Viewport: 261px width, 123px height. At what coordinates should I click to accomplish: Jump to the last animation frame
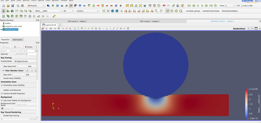tap(211, 5)
